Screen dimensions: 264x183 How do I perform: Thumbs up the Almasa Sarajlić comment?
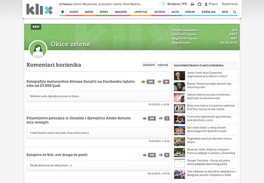(x=144, y=82)
